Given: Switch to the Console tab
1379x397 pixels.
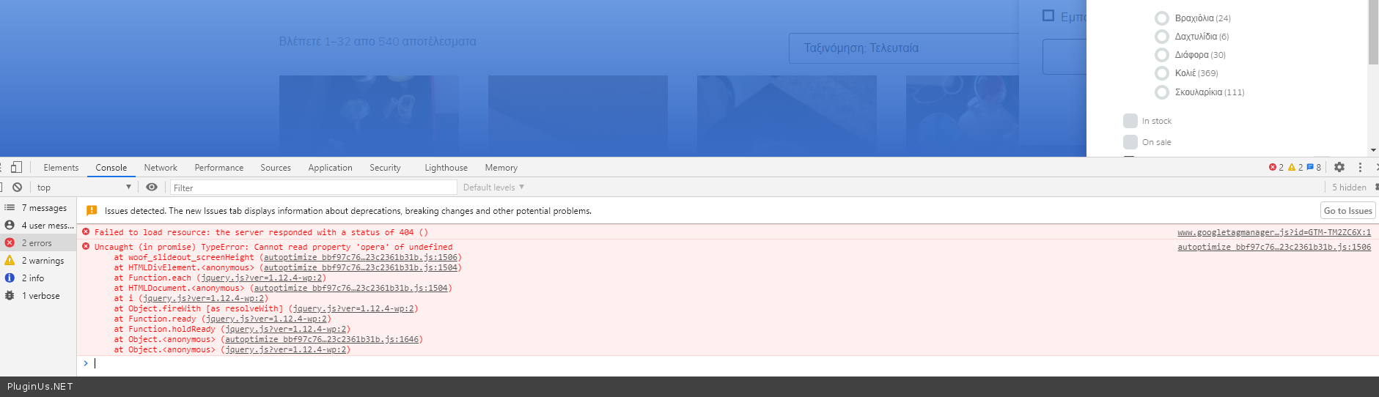Looking at the screenshot, I should pyautogui.click(x=111, y=168).
